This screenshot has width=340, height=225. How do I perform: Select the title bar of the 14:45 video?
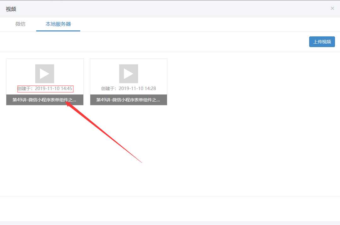coord(45,100)
